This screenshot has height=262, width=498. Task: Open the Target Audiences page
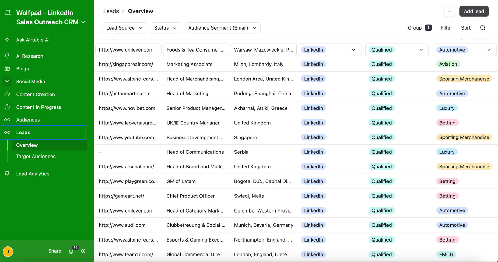(36, 156)
